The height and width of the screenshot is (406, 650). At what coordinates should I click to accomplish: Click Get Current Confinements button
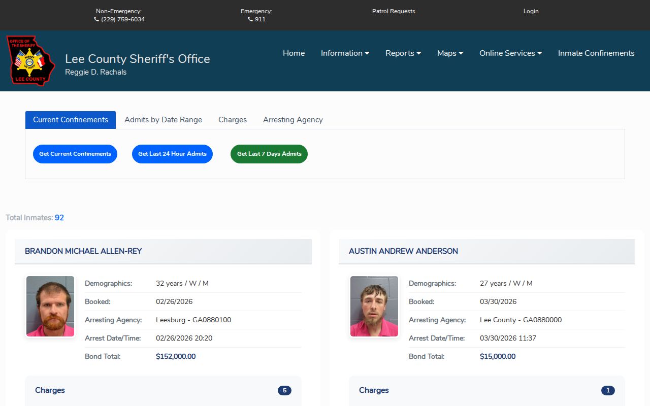75,154
